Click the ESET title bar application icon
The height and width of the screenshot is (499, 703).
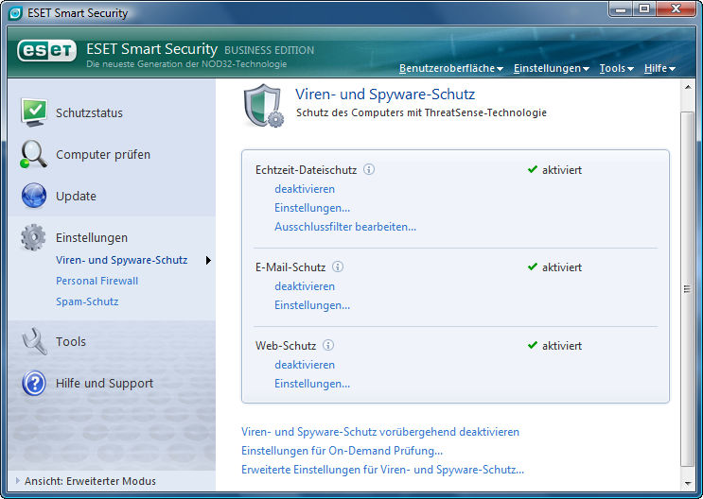(x=15, y=13)
